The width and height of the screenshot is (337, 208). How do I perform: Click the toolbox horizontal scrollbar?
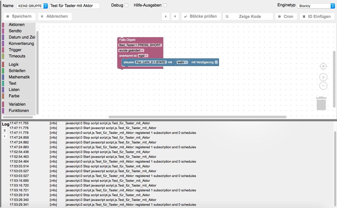[x=18, y=117]
